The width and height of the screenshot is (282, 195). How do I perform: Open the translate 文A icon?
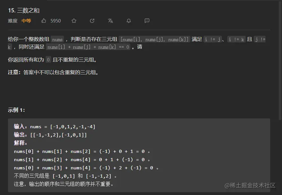coord(110,21)
